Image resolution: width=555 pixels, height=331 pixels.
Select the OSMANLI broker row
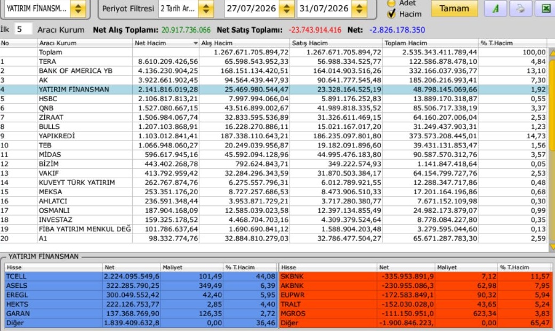274,211
